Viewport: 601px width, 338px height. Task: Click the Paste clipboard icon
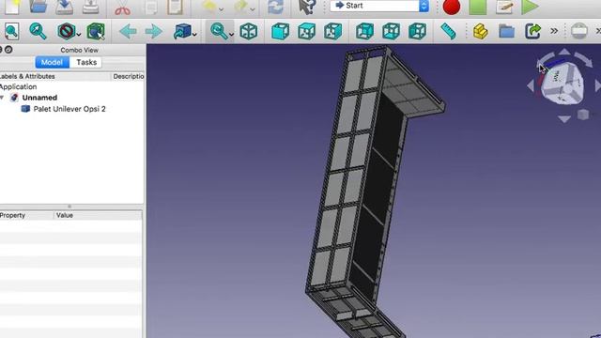(175, 7)
